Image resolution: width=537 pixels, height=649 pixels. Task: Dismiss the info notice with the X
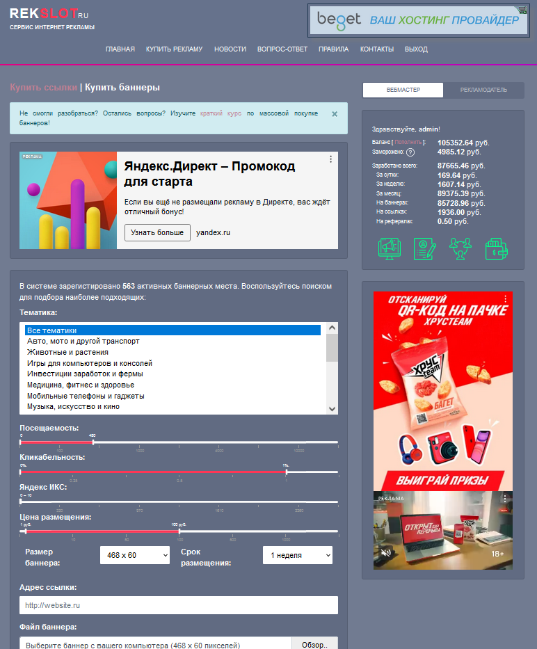pyautogui.click(x=335, y=114)
